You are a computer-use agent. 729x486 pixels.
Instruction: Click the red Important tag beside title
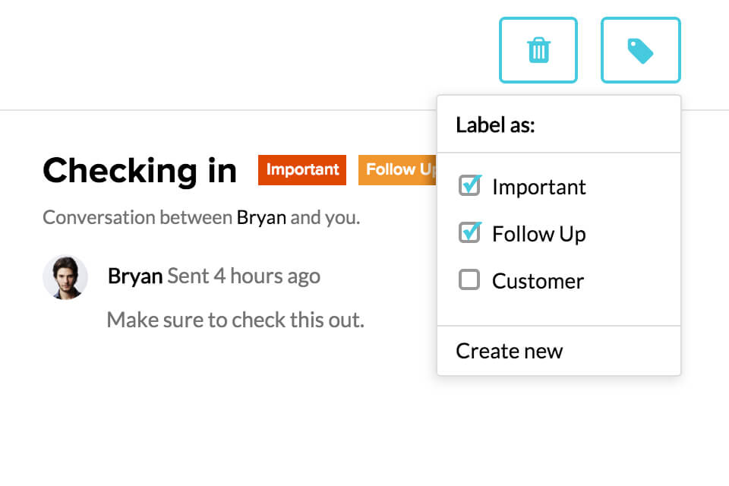click(x=302, y=169)
